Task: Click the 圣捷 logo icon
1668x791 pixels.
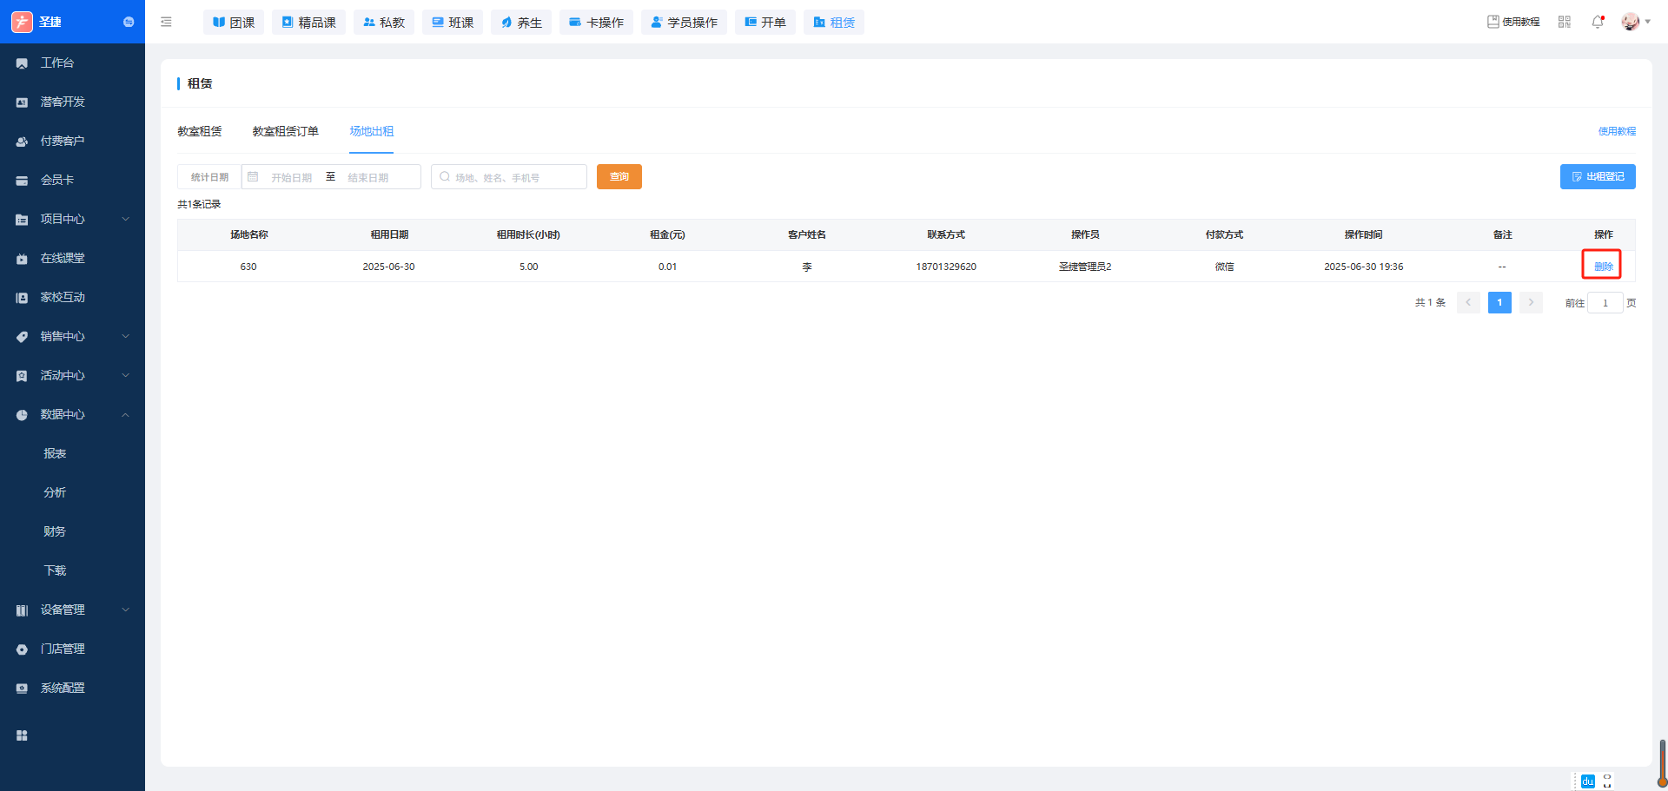Action: pyautogui.click(x=22, y=22)
